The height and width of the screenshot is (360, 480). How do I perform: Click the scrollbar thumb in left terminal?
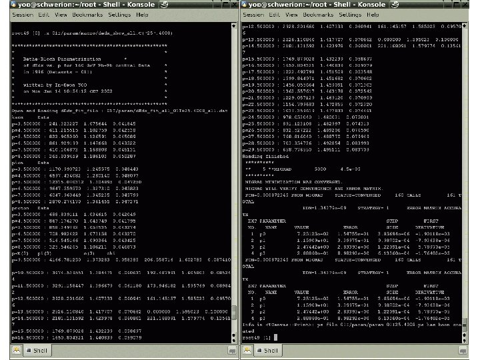click(x=234, y=312)
